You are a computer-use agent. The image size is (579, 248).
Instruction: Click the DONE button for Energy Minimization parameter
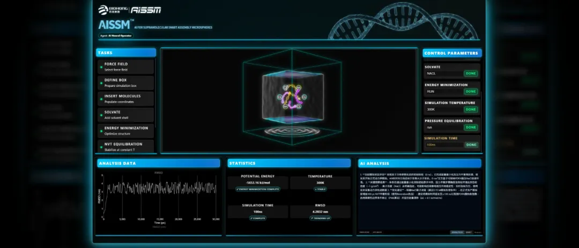click(471, 91)
